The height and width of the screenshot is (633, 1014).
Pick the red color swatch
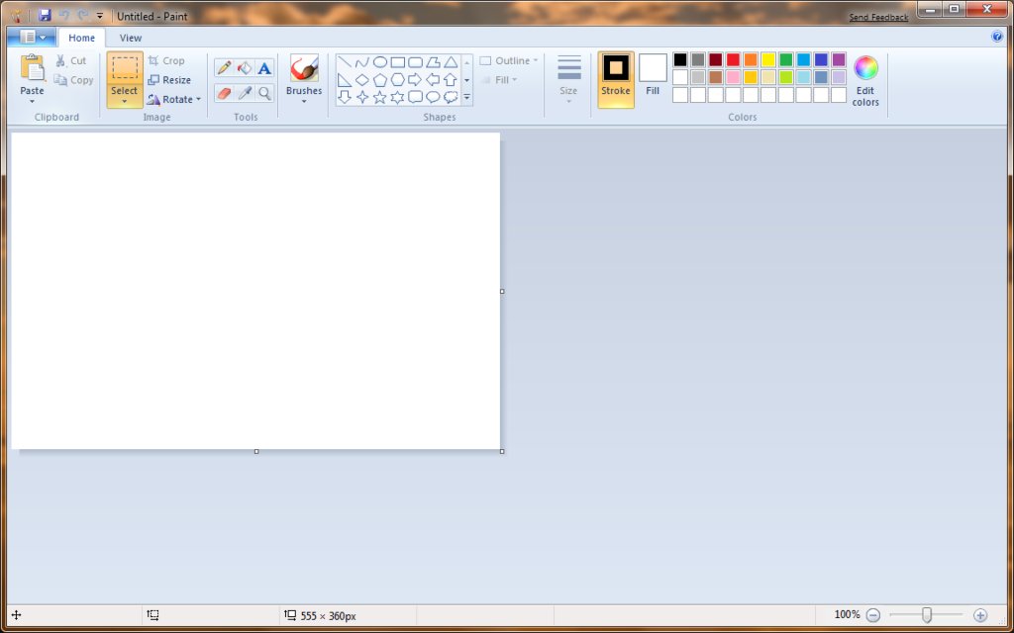733,60
